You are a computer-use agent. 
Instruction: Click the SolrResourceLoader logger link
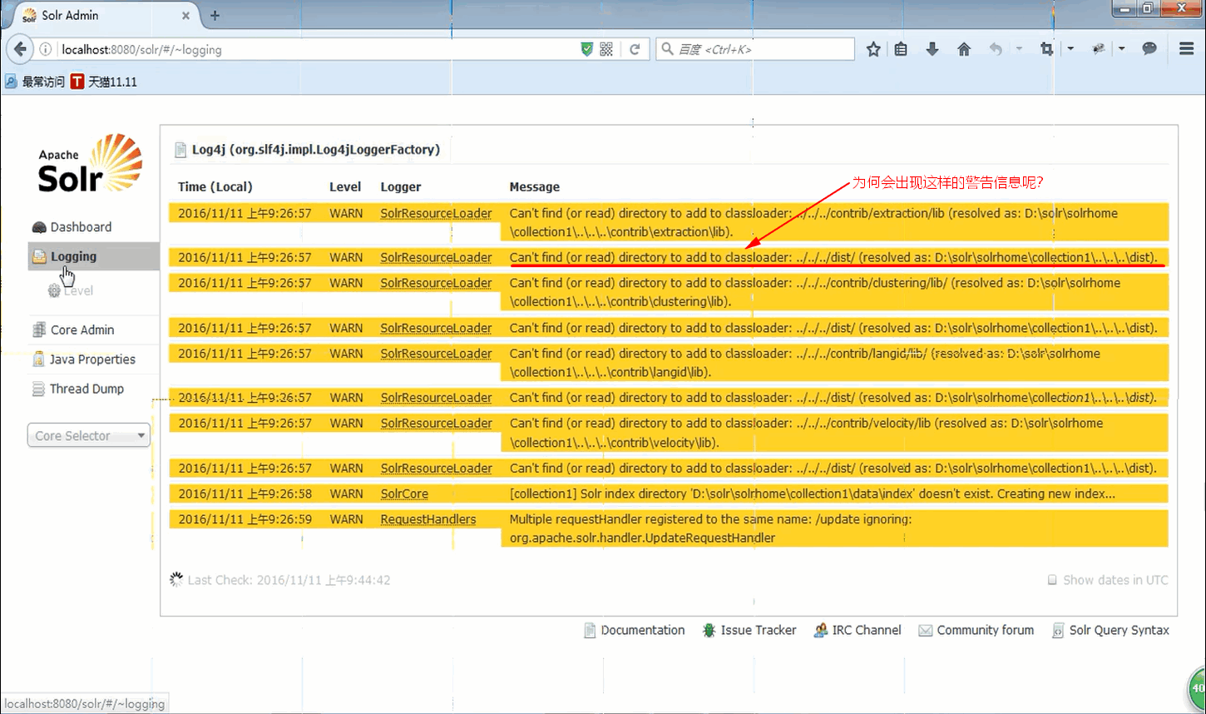[436, 213]
